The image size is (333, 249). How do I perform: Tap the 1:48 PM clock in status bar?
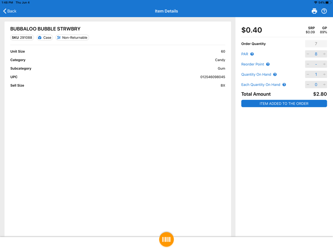[7, 3]
